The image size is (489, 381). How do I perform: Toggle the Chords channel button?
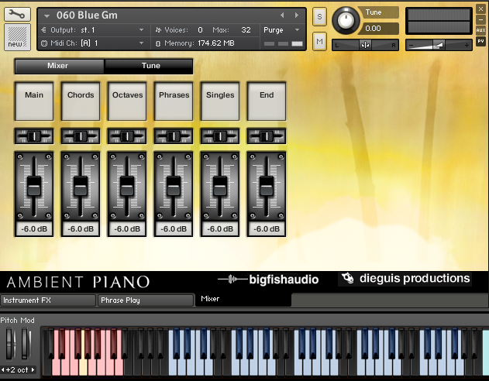[81, 100]
